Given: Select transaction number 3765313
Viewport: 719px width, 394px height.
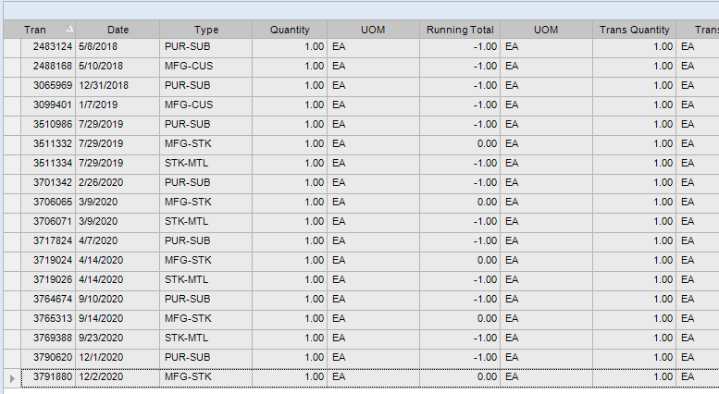Looking at the screenshot, I should click(53, 318).
